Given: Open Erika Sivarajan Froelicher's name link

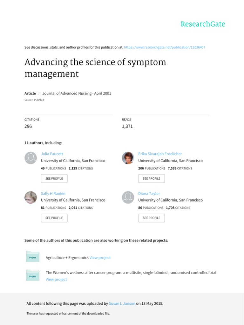Looking at the screenshot, I should (x=160, y=154).
